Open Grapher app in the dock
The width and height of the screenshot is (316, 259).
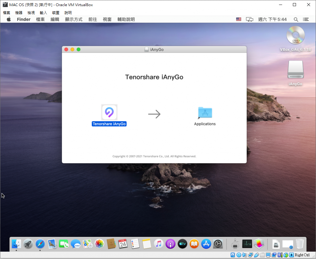(259, 244)
